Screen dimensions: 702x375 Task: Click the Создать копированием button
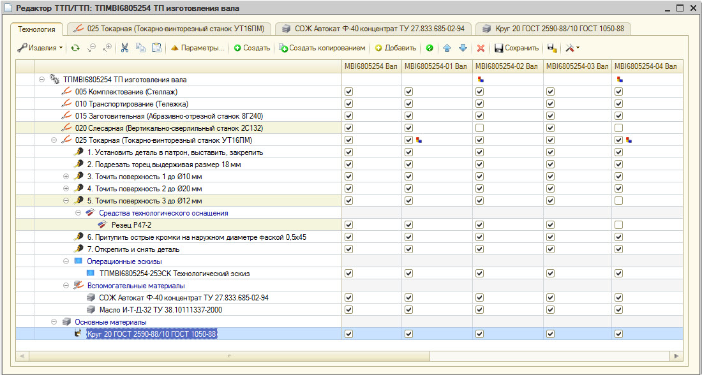pyautogui.click(x=322, y=48)
